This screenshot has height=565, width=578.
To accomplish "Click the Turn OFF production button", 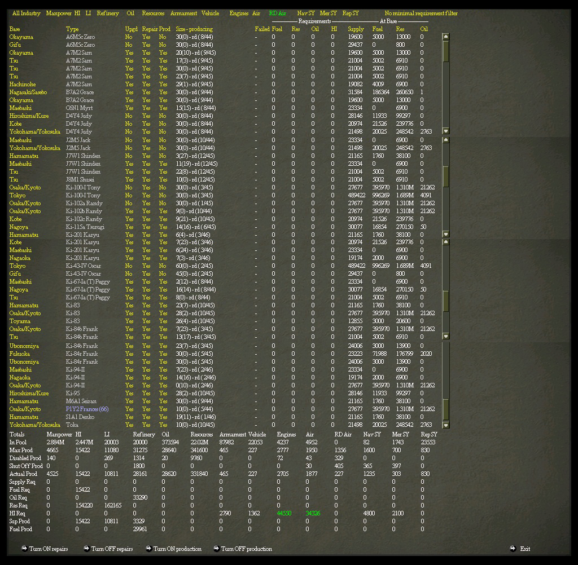I will point(243,549).
